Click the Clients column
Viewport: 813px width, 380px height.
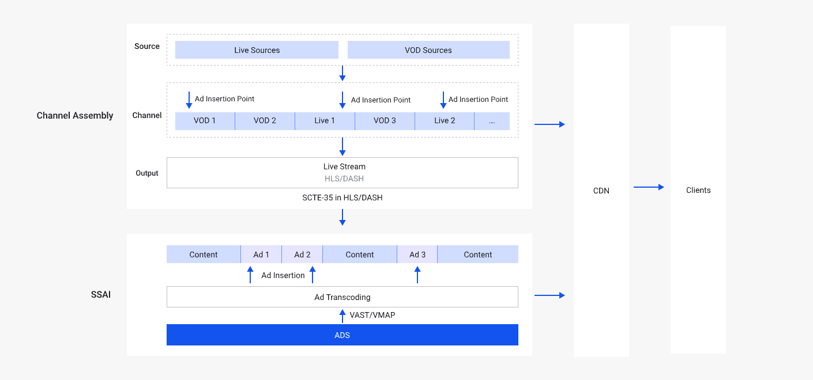(x=698, y=191)
